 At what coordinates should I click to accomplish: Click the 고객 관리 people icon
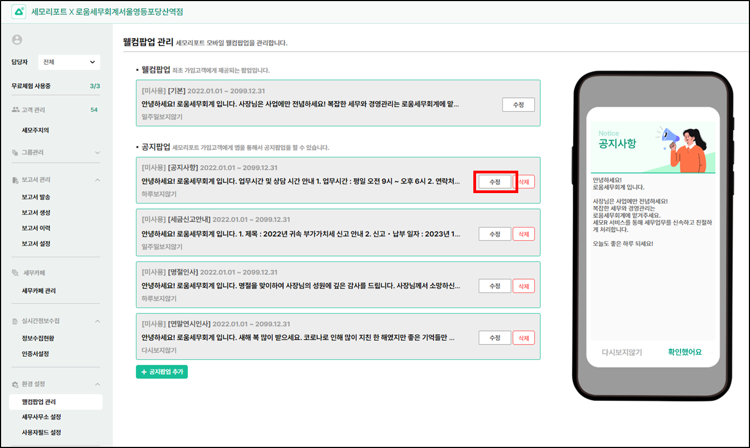15,110
